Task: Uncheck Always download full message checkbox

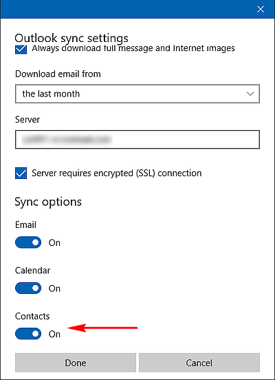Action: (x=21, y=50)
